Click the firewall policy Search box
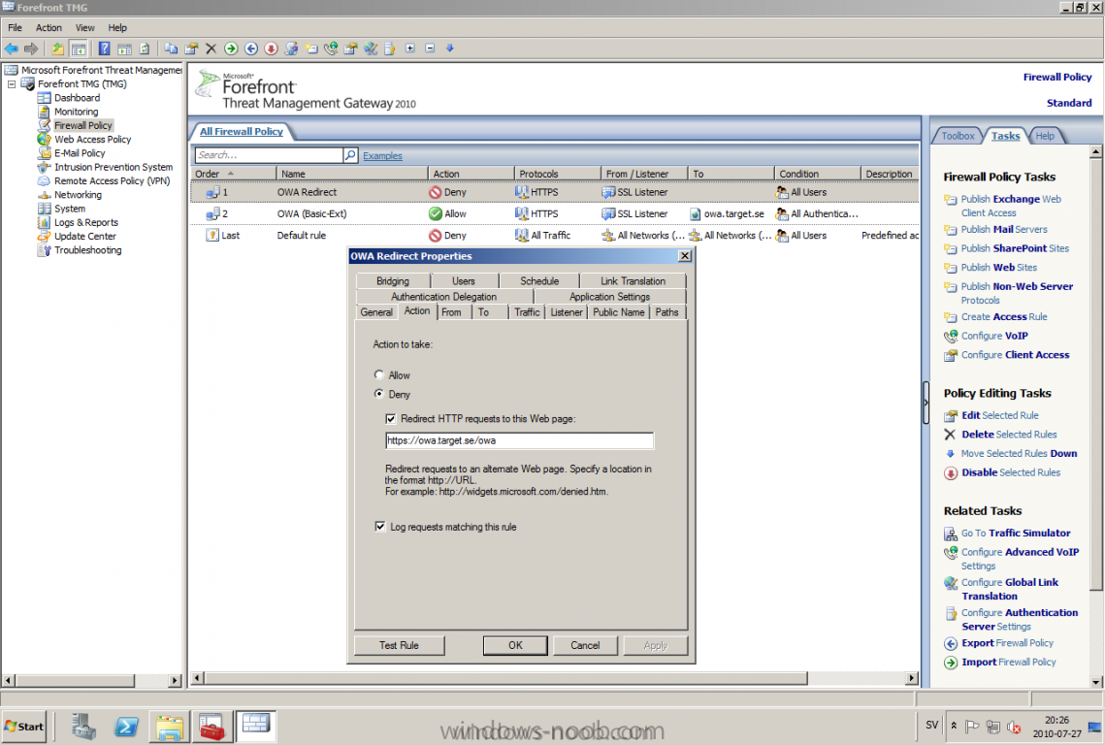 [x=269, y=155]
